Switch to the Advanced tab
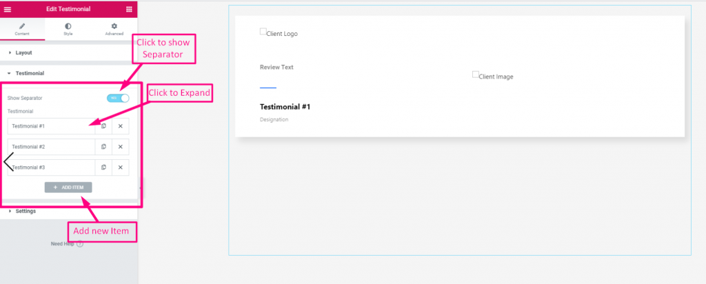The width and height of the screenshot is (706, 284). [x=114, y=30]
